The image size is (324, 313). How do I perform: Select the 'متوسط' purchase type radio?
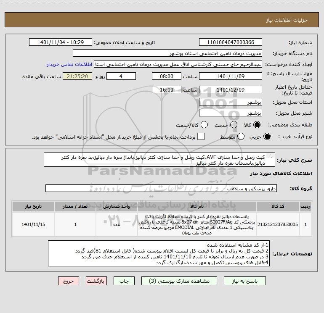(241, 137)
